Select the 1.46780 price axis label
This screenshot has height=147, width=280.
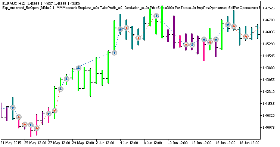[x=269, y=20]
